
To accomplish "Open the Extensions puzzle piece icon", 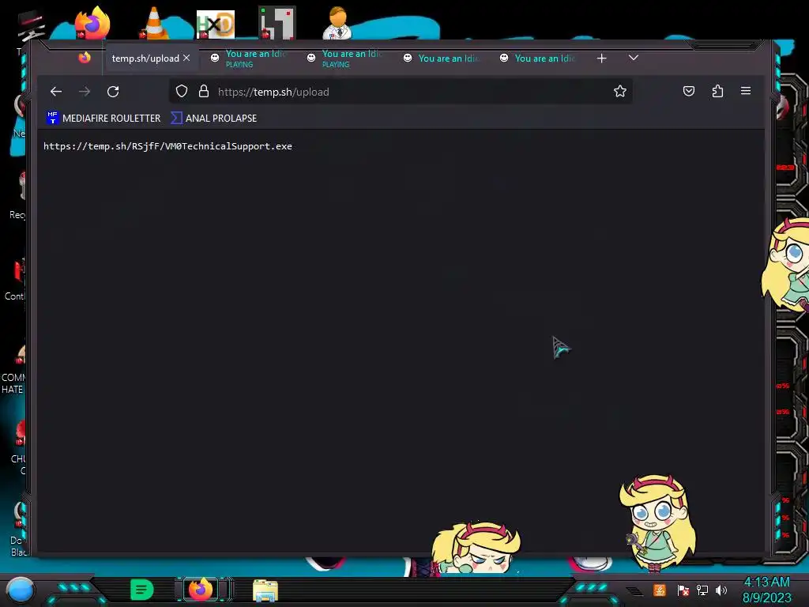I will (x=717, y=92).
